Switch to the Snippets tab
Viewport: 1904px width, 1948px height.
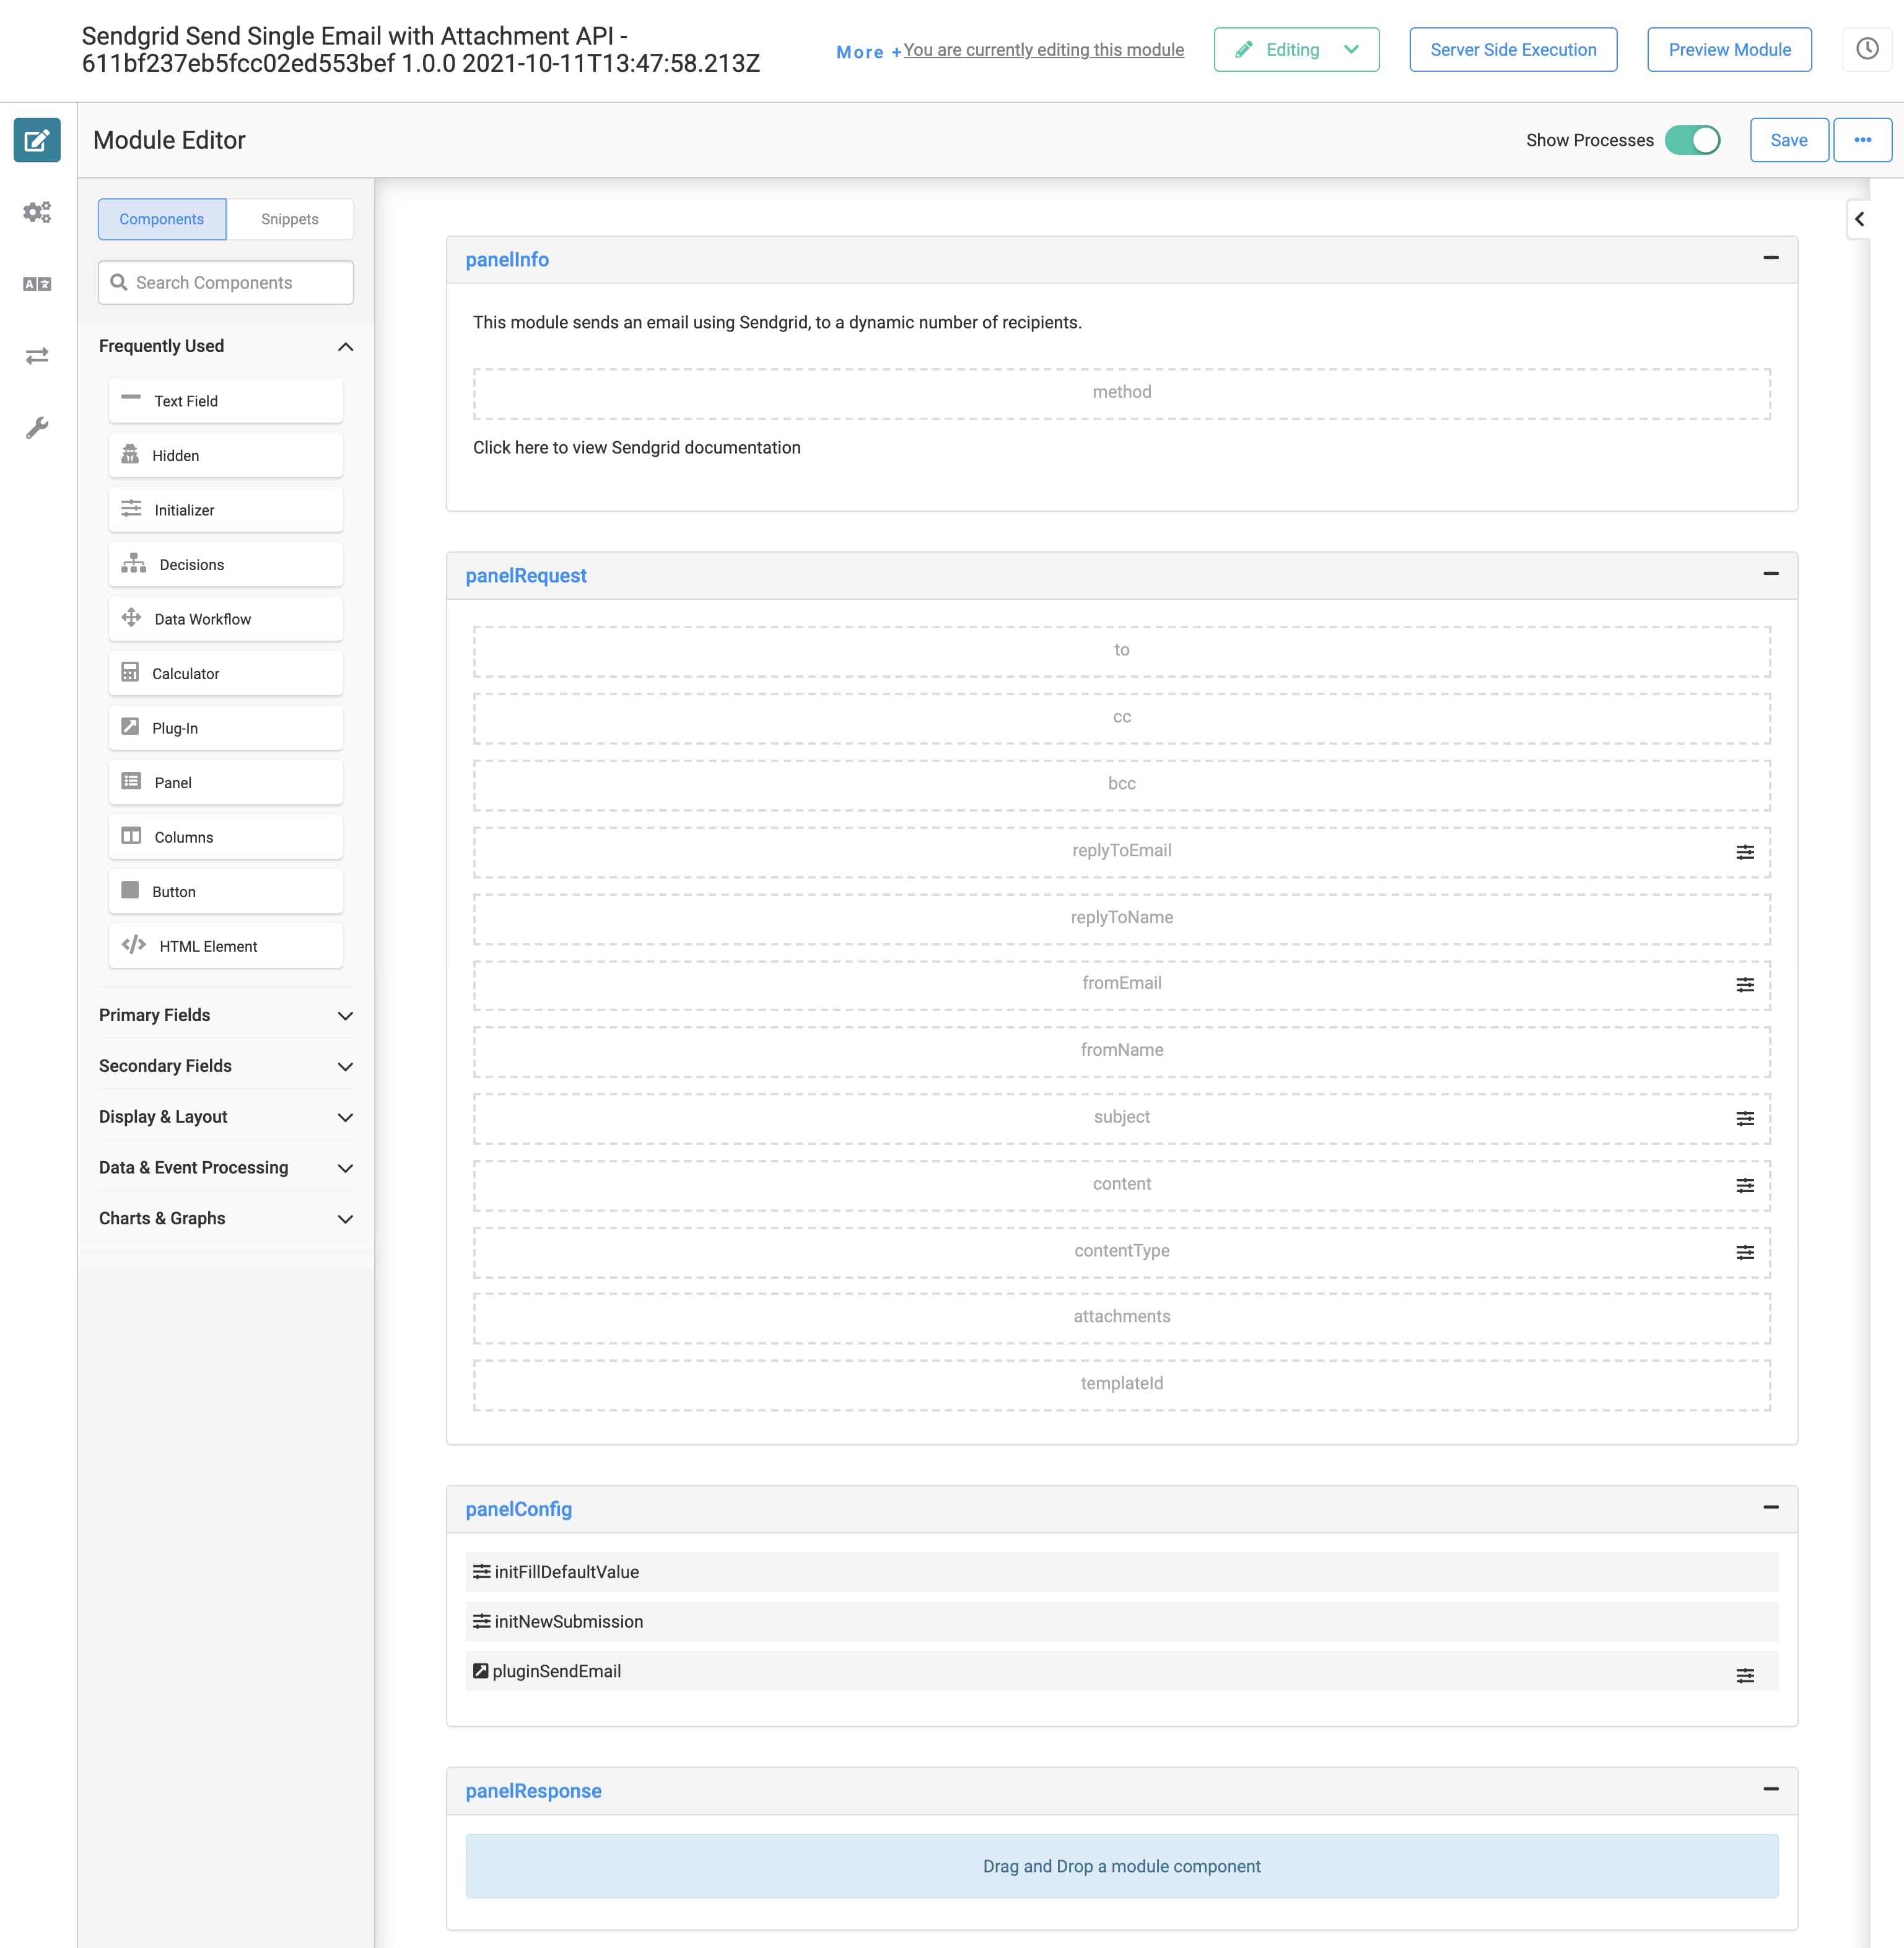[x=290, y=219]
